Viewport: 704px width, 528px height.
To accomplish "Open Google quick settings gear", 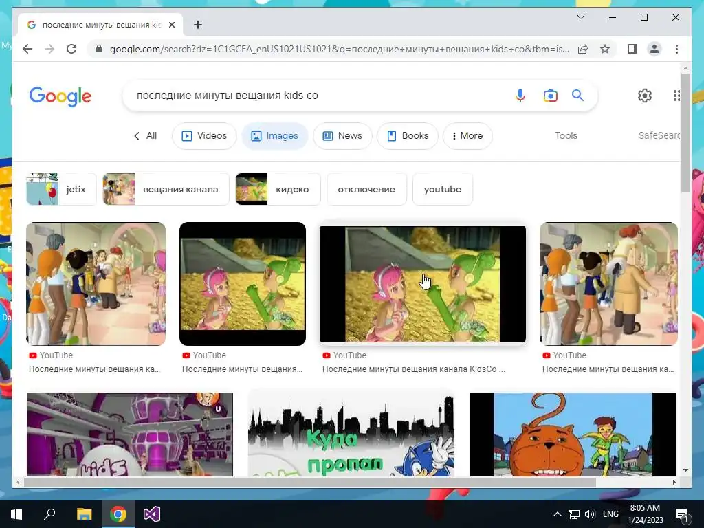I will [645, 95].
